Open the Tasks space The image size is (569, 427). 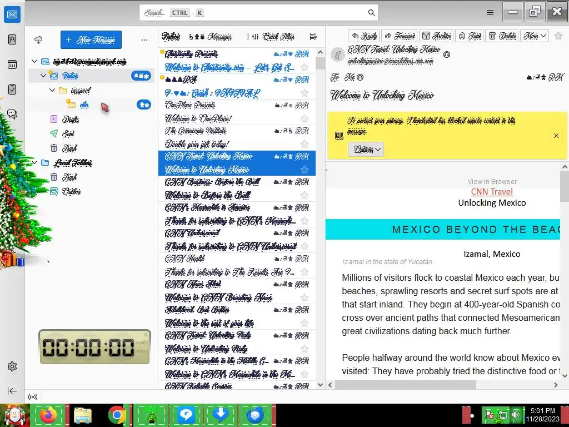(12, 90)
